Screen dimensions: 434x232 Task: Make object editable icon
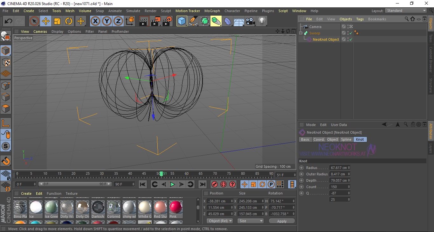(6, 37)
